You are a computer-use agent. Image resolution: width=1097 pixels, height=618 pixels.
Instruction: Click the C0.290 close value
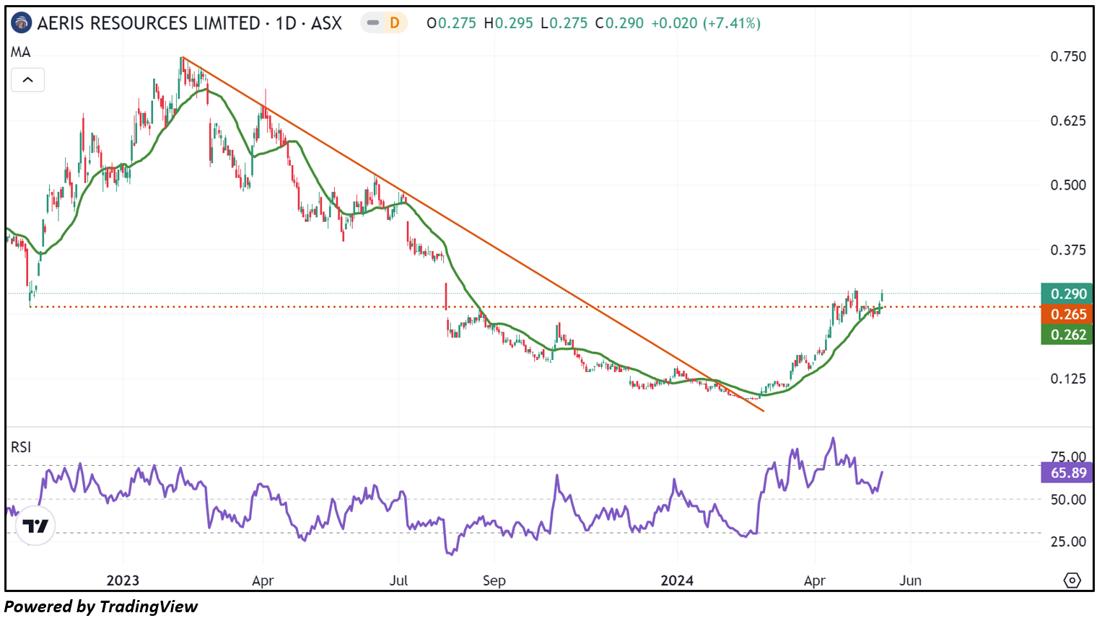tap(619, 23)
